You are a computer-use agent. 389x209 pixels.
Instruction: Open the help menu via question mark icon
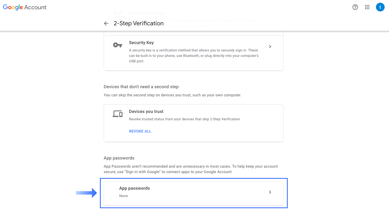[x=355, y=7]
